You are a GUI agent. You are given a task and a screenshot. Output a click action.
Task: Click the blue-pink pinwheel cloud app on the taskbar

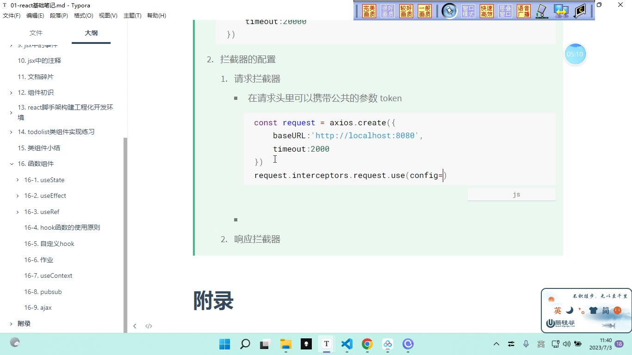388,344
